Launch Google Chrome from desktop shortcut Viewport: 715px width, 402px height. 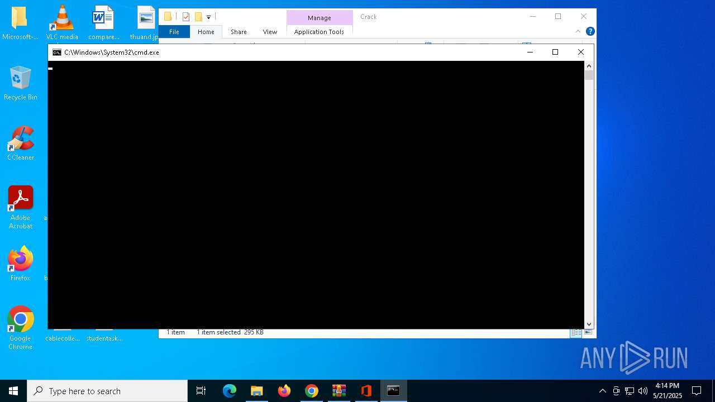[x=21, y=328]
